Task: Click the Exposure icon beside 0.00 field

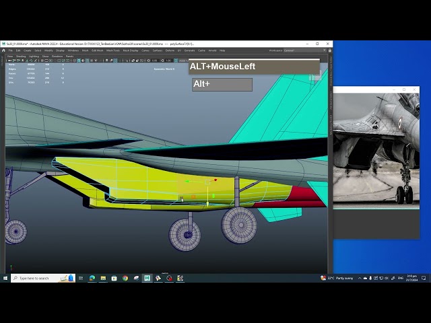Action: click(x=149, y=61)
